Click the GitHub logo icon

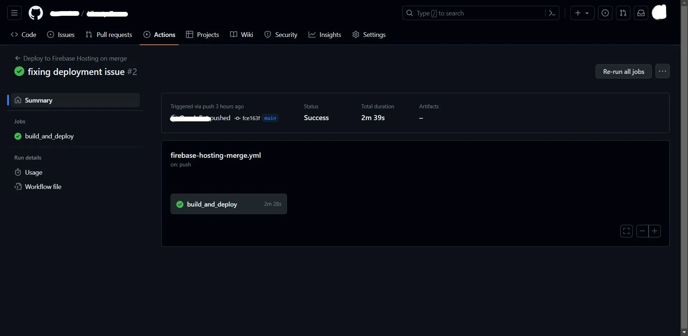tap(35, 13)
